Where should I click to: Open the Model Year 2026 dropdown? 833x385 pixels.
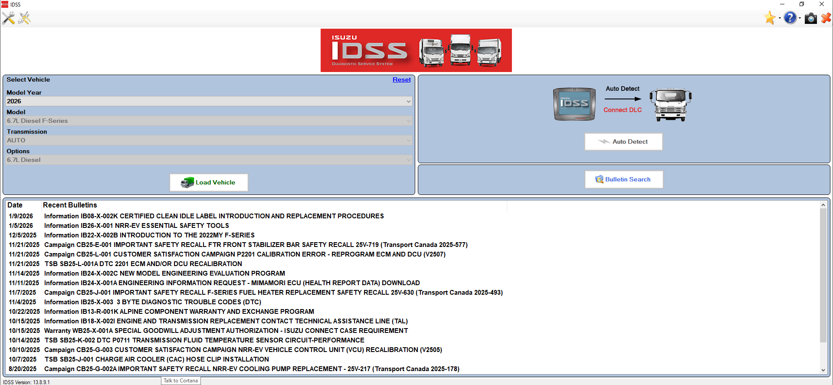click(x=209, y=101)
